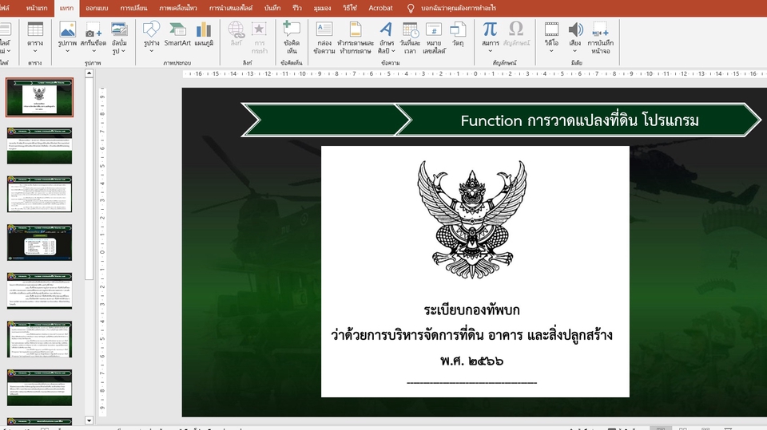The width and height of the screenshot is (767, 430).
Task: Add a comment with ข้อคิดเห็น
Action: tap(292, 37)
